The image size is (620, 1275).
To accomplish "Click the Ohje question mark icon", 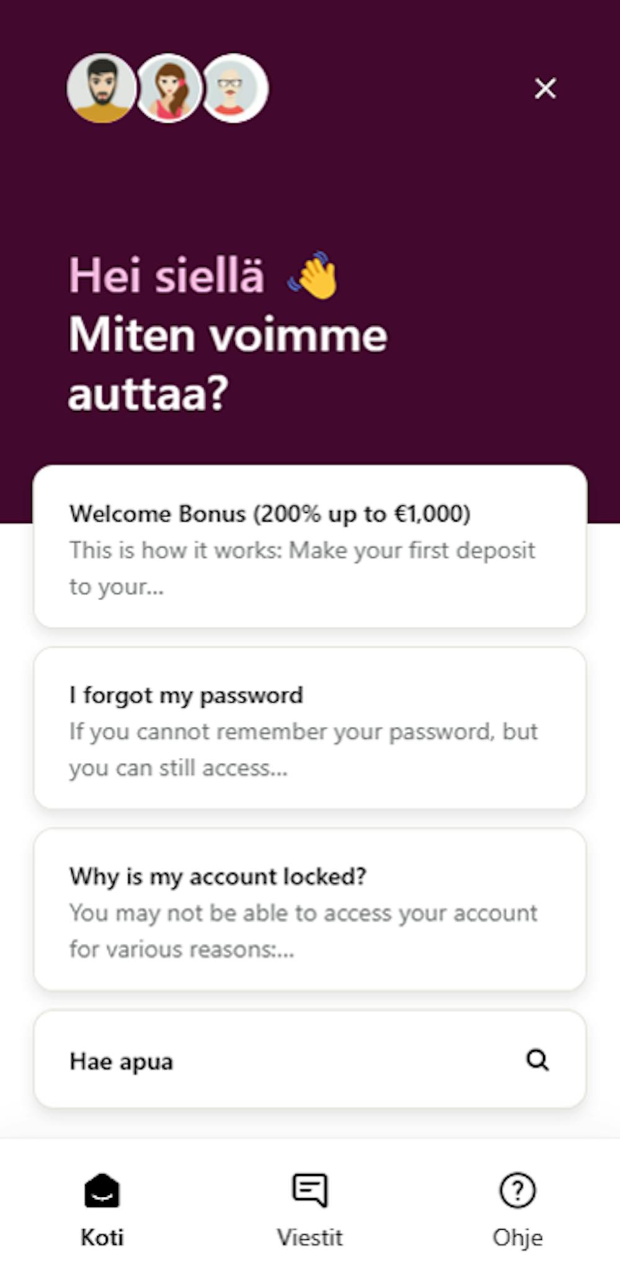I will coord(518,1191).
